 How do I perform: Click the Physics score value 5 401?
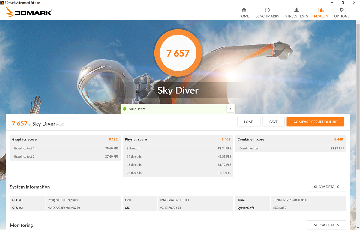click(226, 140)
